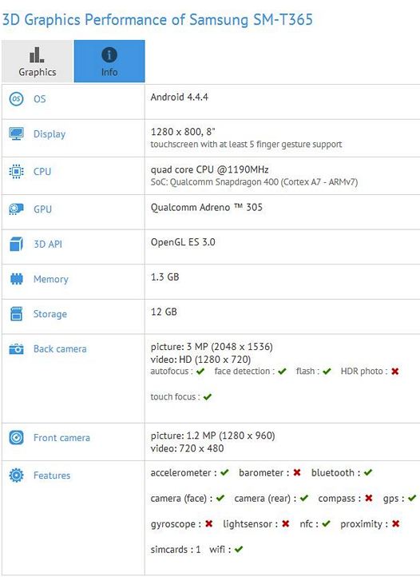Image resolution: width=420 pixels, height=577 pixels.
Task: Click the Back camera icon
Action: 16,348
